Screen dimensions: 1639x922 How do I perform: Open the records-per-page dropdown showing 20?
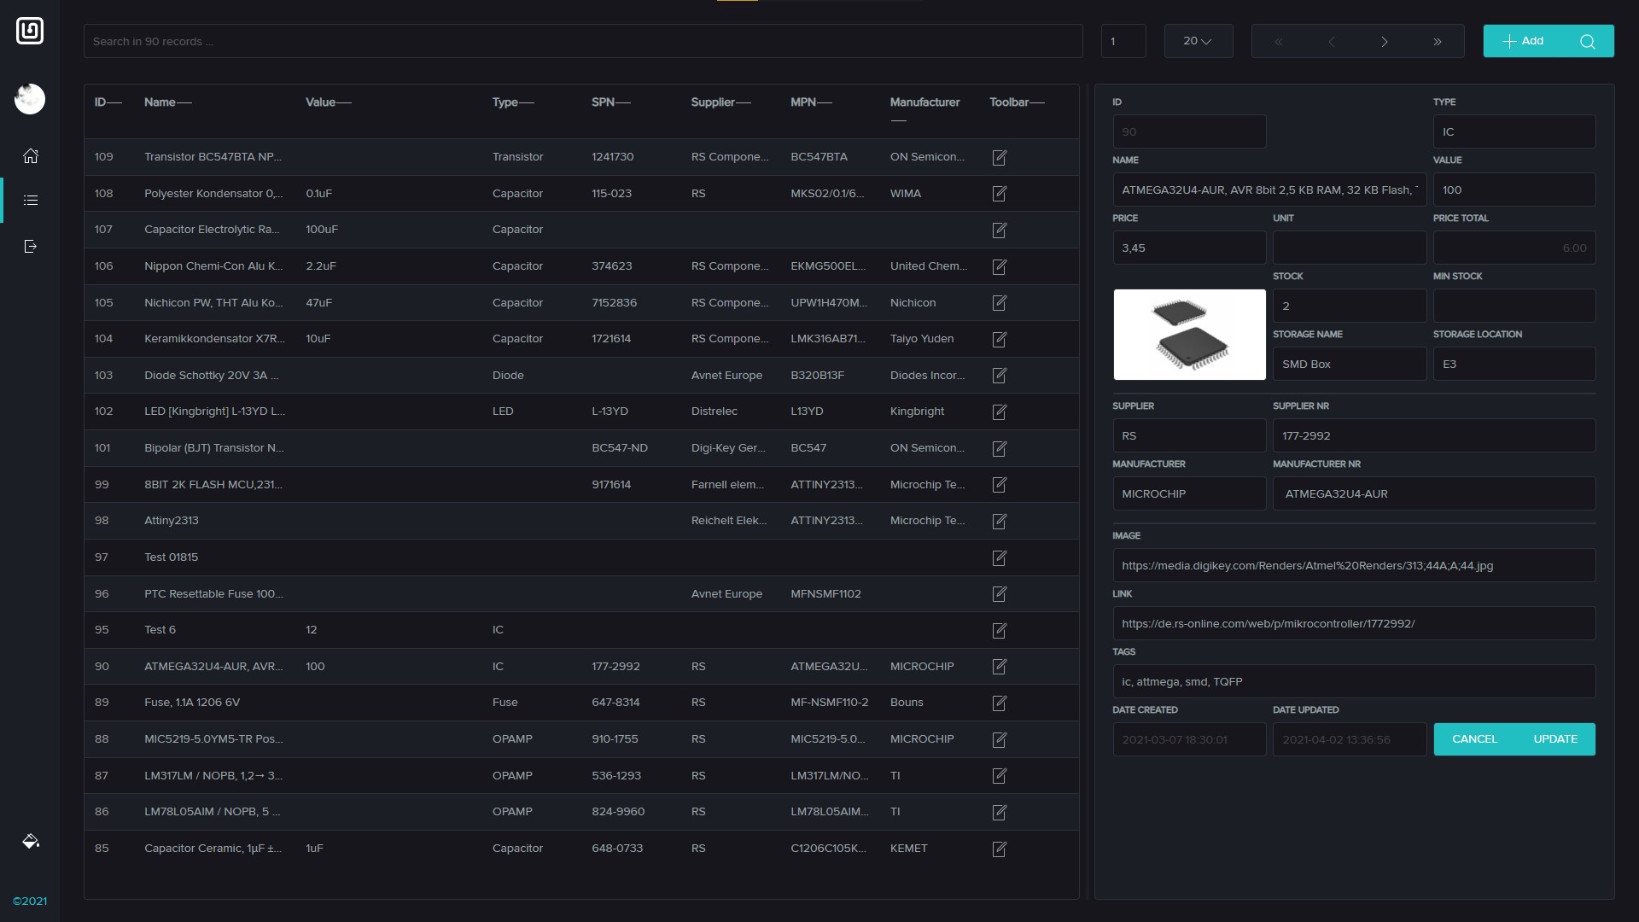[x=1199, y=40]
